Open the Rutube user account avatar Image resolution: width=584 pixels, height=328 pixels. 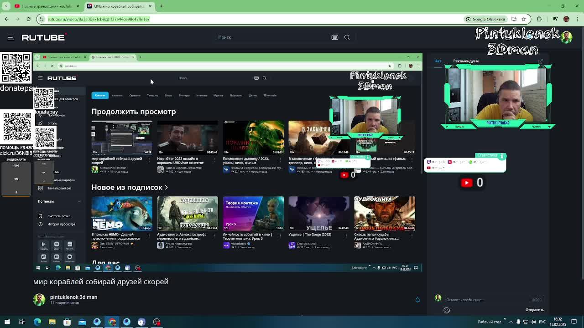pos(566,37)
